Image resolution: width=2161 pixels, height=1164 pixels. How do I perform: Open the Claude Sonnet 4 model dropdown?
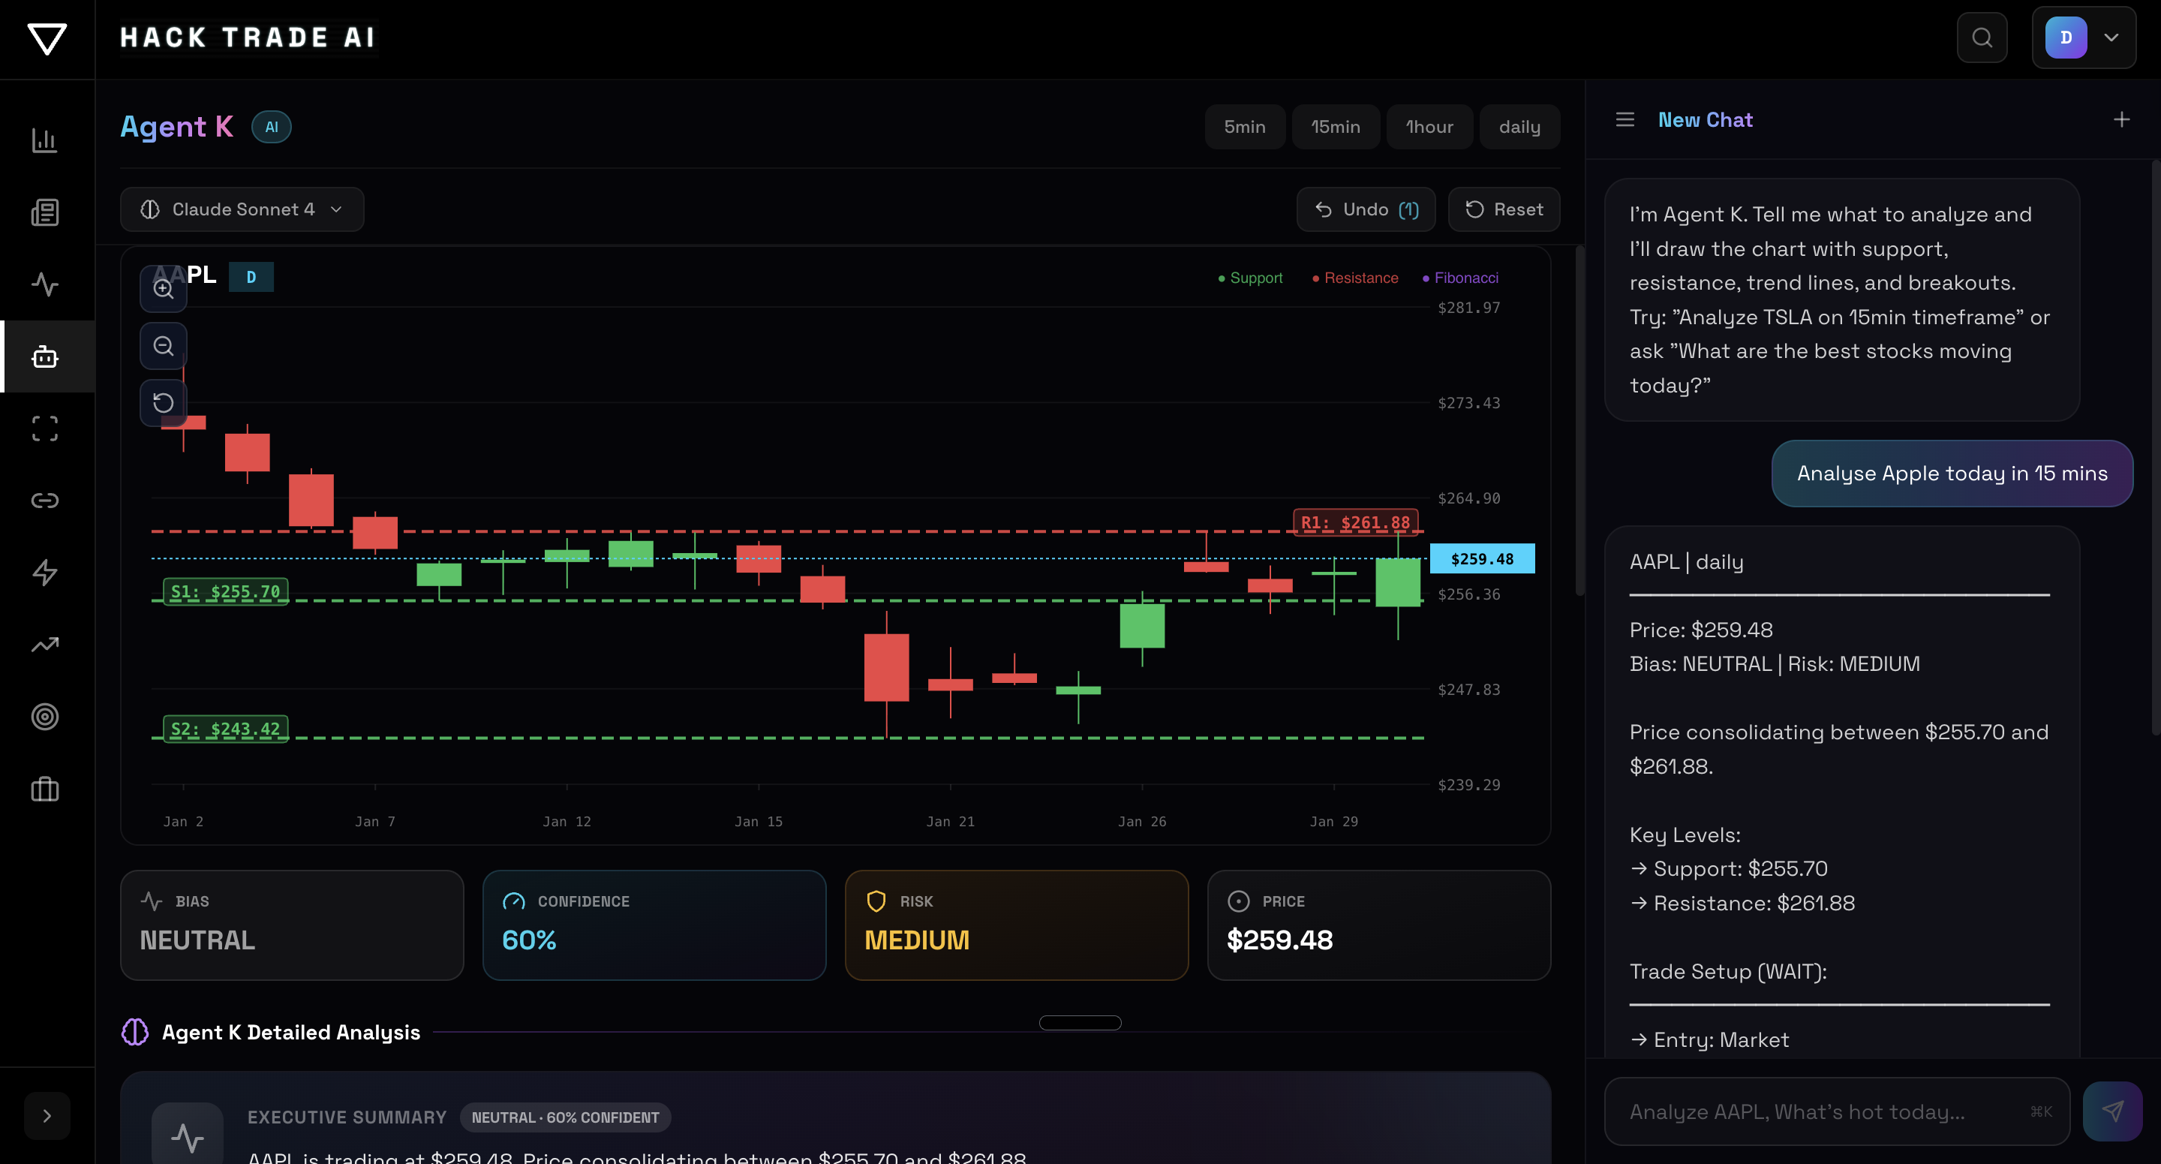tap(242, 209)
